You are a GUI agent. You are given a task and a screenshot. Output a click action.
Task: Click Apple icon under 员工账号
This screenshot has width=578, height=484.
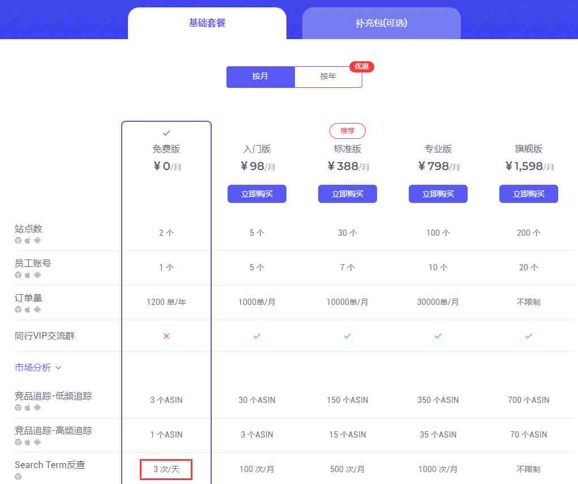(27, 275)
